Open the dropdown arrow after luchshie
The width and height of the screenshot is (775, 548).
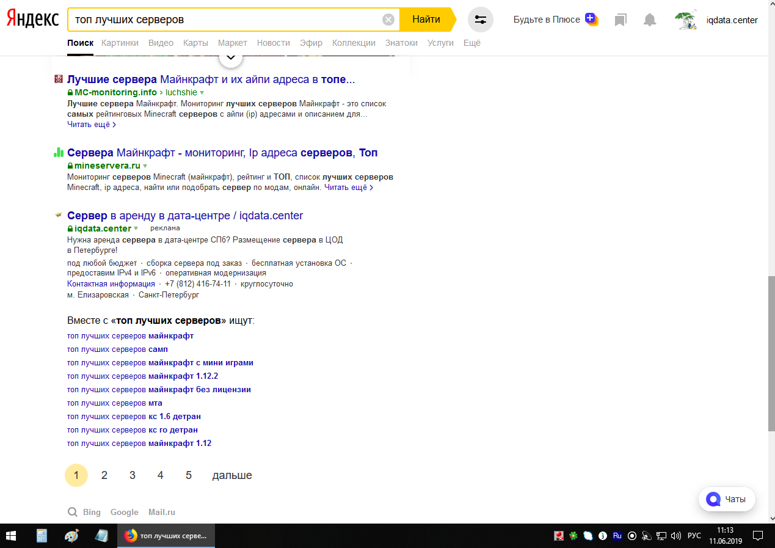202,93
